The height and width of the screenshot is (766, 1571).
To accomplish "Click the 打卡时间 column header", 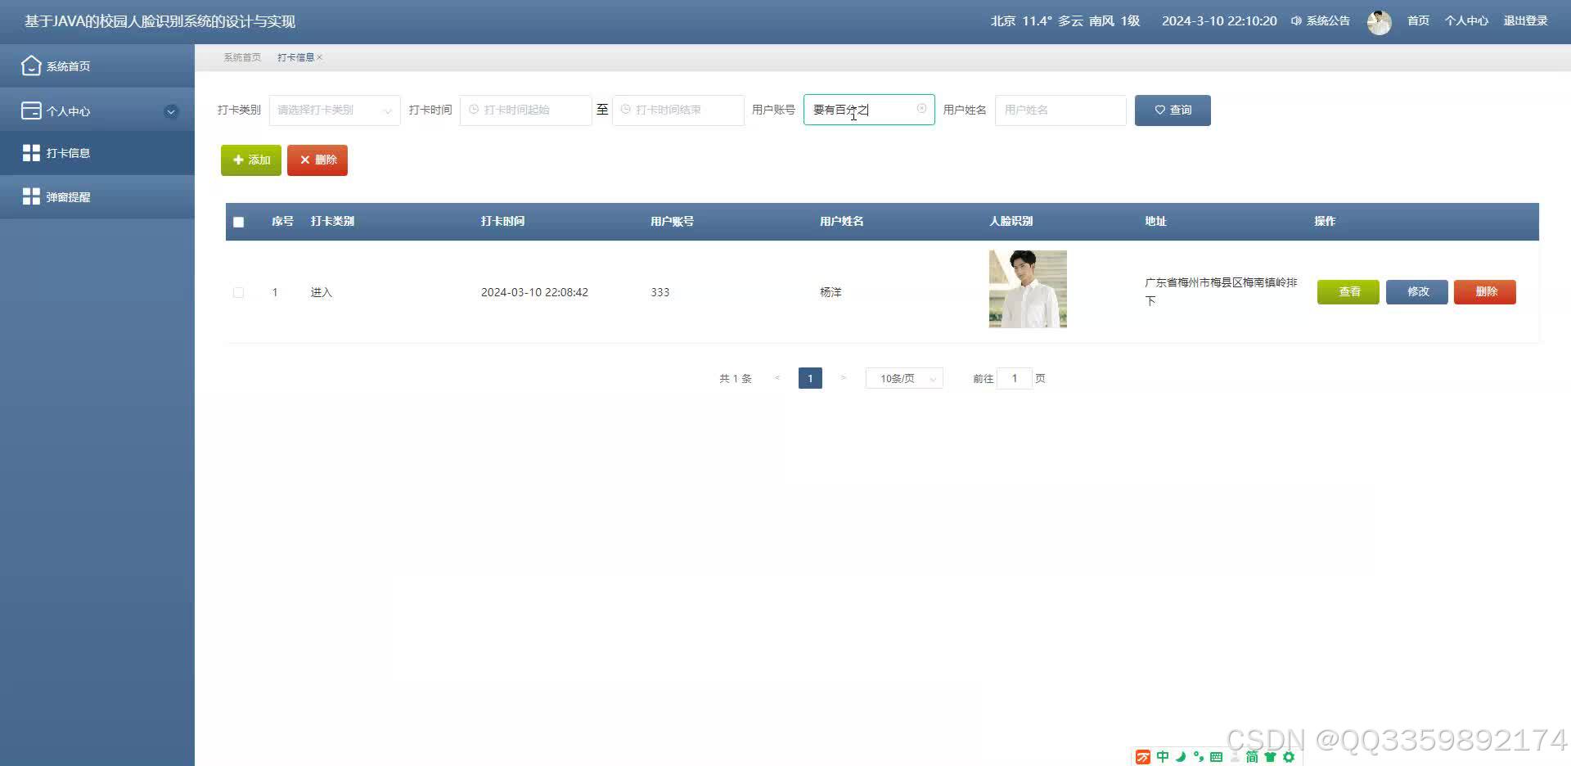I will (502, 222).
